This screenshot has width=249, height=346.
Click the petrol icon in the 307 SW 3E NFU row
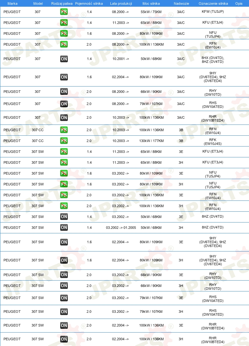64,173
